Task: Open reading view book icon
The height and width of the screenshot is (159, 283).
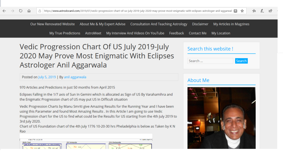Action: click(235, 11)
